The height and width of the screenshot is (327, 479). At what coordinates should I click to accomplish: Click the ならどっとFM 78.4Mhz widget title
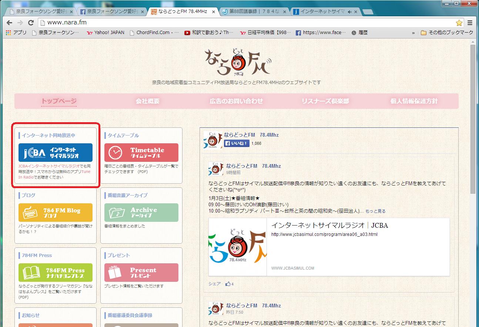coord(251,135)
